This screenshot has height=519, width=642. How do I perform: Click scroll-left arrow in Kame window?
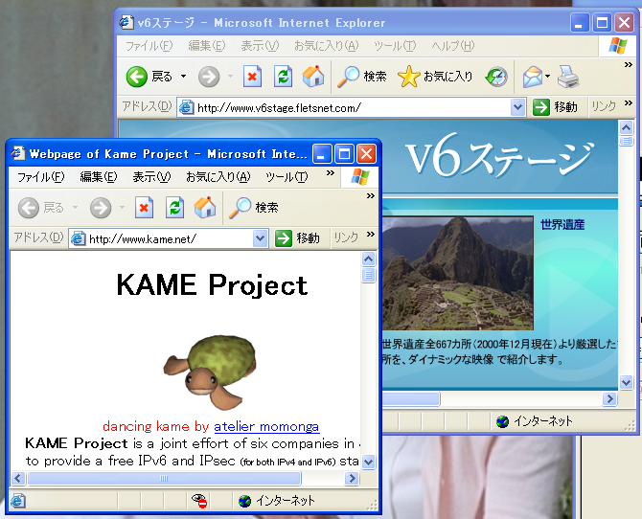coord(18,478)
